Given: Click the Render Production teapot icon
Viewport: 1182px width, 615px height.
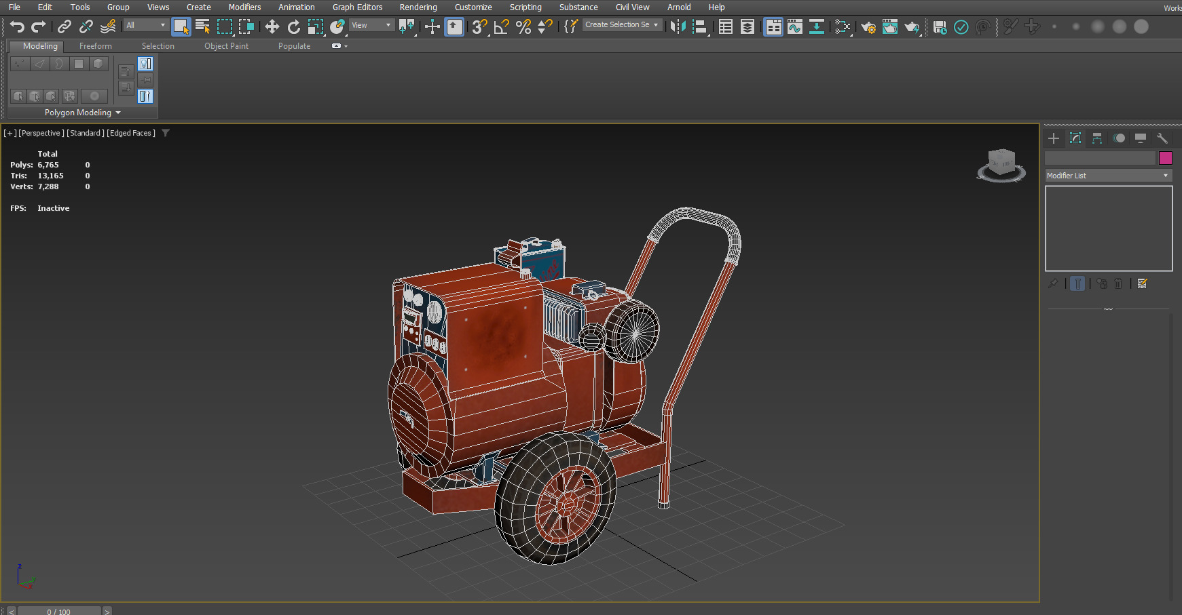Looking at the screenshot, I should point(911,26).
